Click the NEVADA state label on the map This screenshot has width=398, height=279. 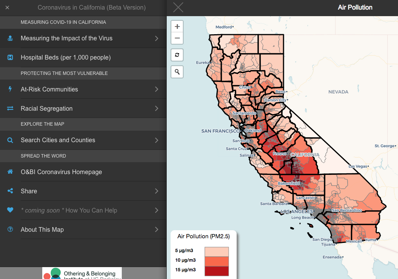(338, 92)
